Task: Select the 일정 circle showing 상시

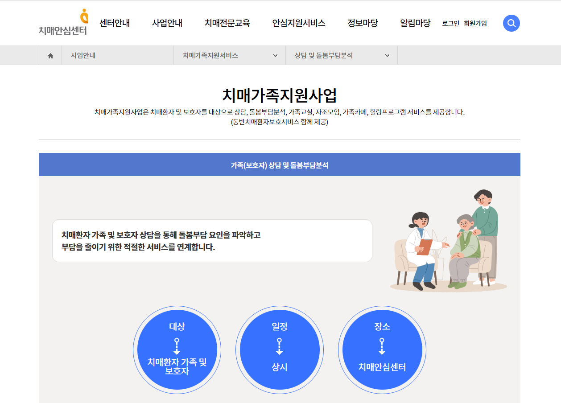Action: 280,350
